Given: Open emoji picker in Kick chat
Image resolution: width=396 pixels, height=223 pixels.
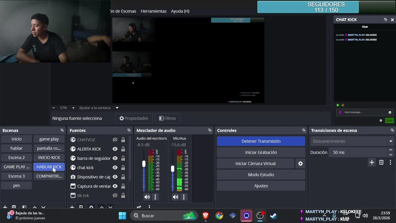Looking at the screenshot, I should (x=390, y=112).
